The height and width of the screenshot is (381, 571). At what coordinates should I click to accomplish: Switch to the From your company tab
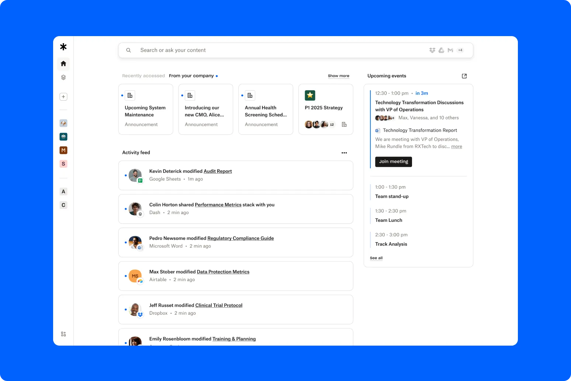coord(191,76)
